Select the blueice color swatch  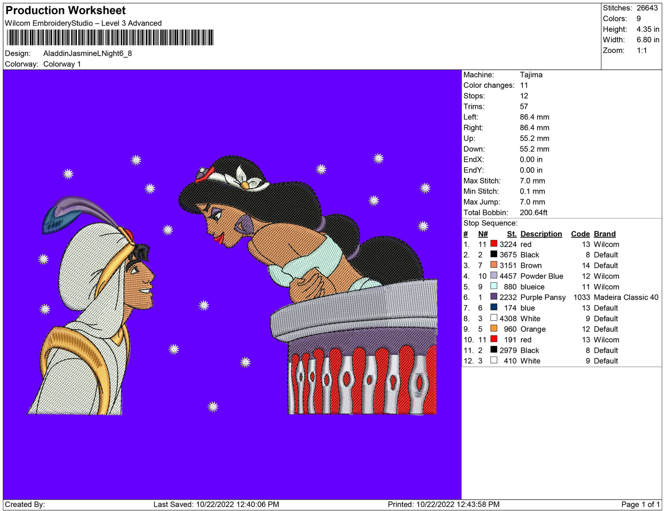494,286
